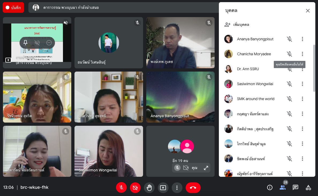Click the เพิ่มบุคคล add people button

(x=237, y=25)
